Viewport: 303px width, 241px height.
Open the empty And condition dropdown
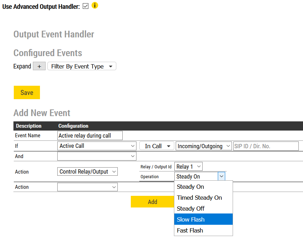pos(97,156)
